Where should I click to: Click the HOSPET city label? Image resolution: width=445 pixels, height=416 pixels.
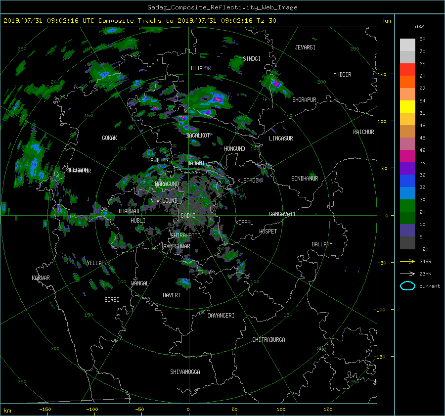[268, 231]
